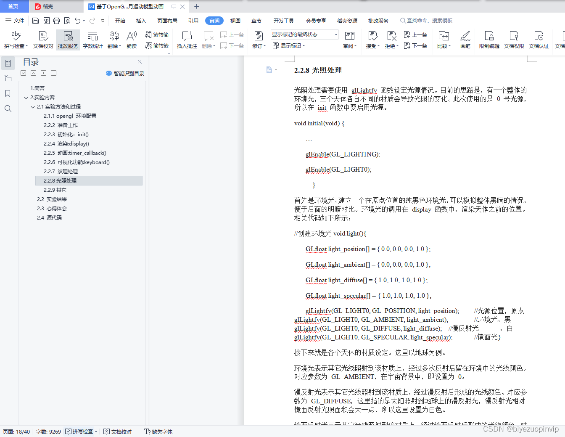Click the 字数统计 word count icon
The height and width of the screenshot is (437, 565).
(92, 40)
